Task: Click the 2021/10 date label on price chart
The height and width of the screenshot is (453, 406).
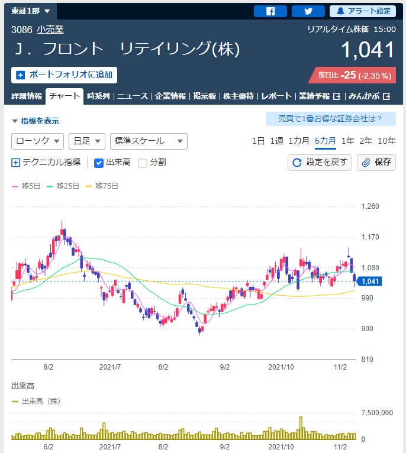Action: click(x=281, y=367)
